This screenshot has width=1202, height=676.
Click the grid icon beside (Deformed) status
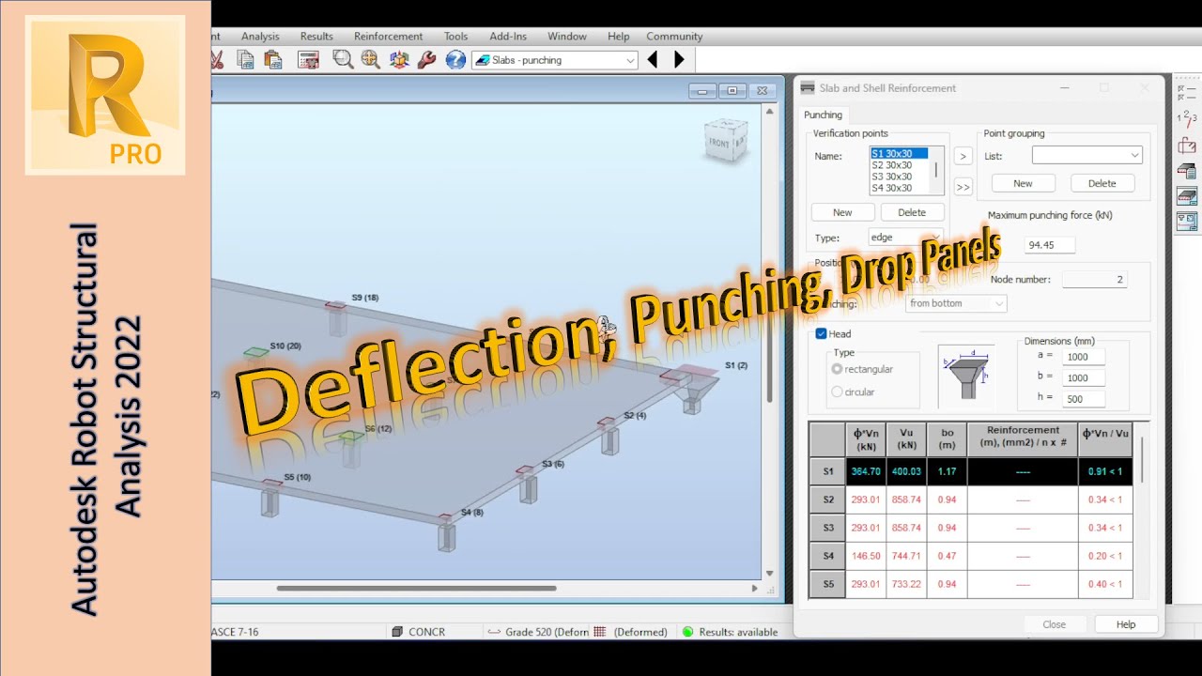(600, 632)
